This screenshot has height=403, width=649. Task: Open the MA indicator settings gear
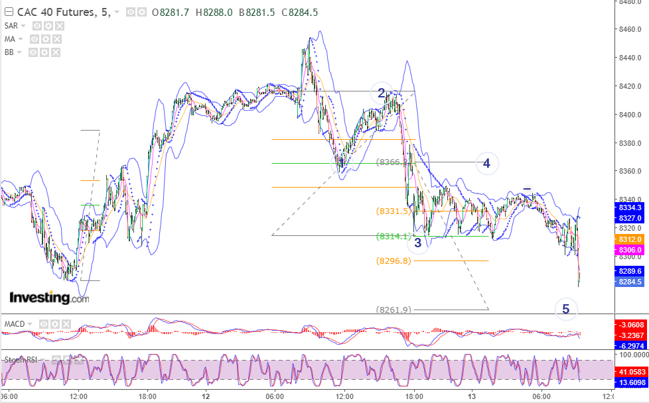pyautogui.click(x=46, y=39)
